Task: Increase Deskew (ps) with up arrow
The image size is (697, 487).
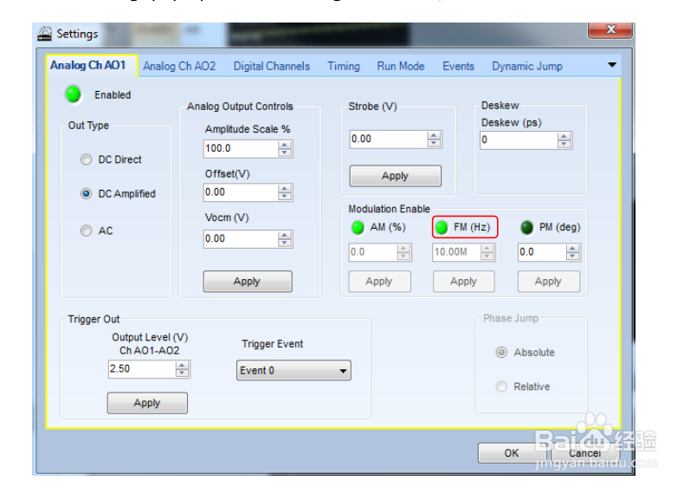Action: pyautogui.click(x=564, y=137)
